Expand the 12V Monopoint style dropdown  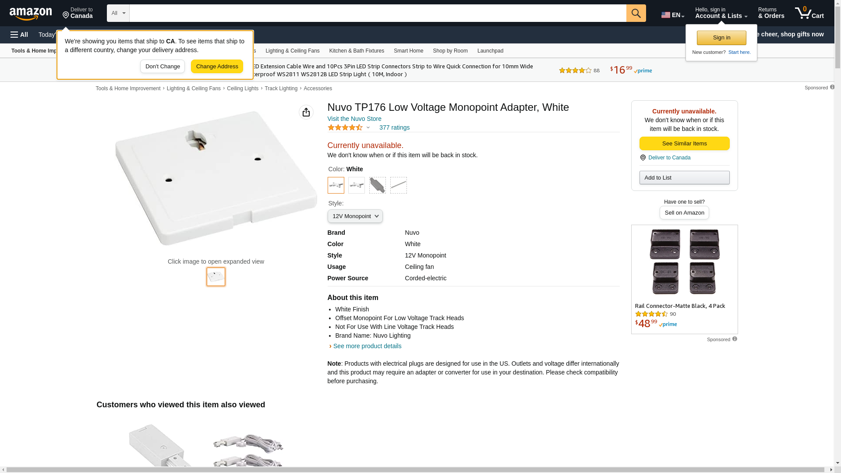pyautogui.click(x=355, y=216)
